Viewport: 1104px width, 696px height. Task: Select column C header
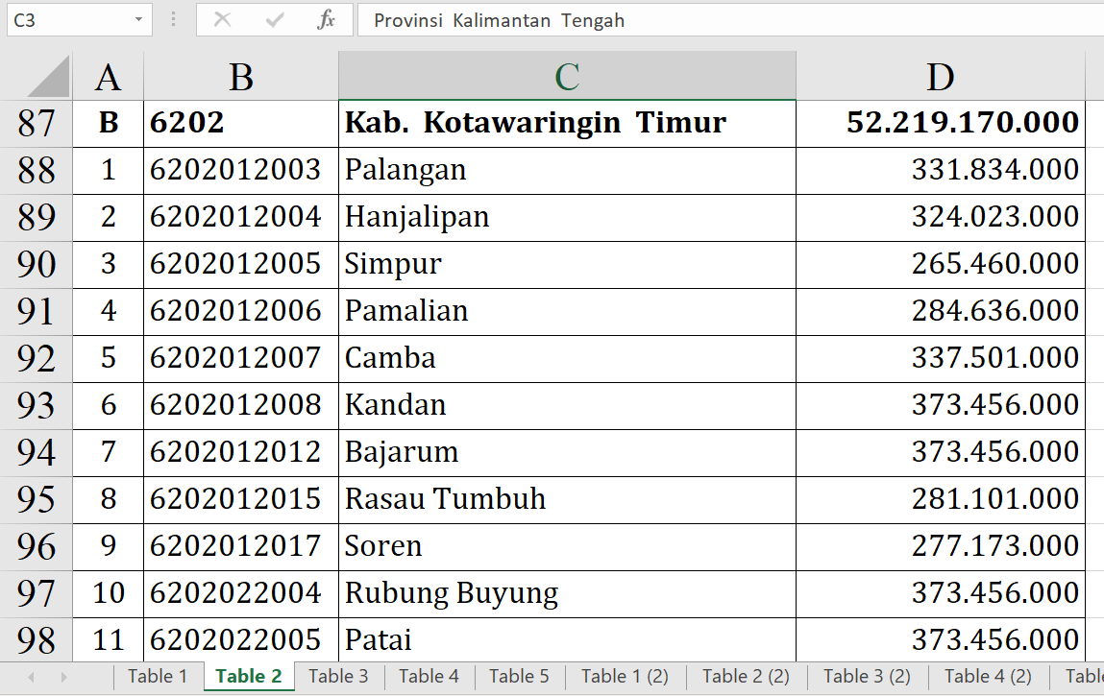[x=567, y=77]
